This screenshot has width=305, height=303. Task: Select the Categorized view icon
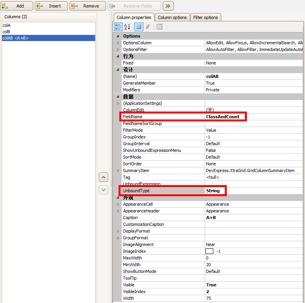pos(118,27)
